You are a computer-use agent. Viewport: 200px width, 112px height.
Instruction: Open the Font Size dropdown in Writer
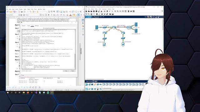tap(46, 15)
